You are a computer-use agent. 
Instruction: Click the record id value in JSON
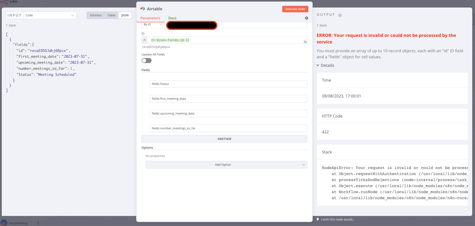pyautogui.click(x=48, y=51)
